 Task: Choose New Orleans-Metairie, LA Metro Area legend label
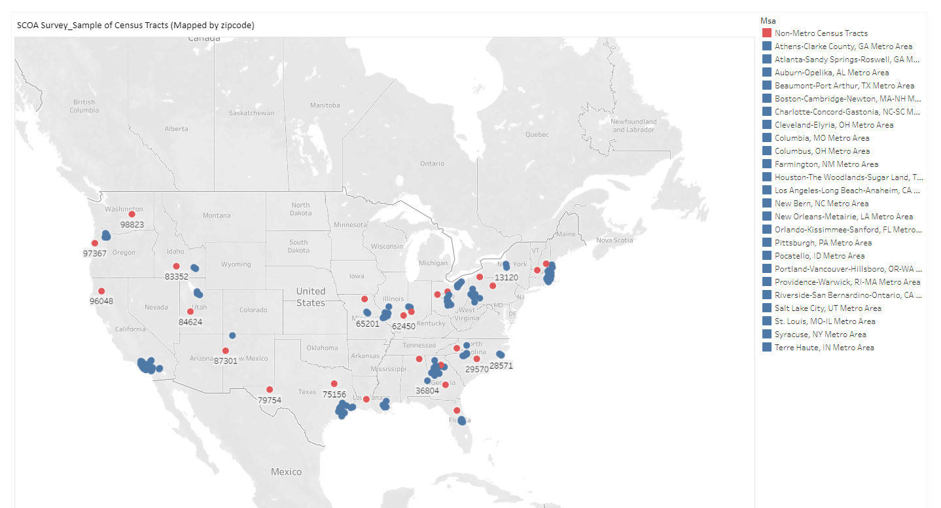coord(843,217)
